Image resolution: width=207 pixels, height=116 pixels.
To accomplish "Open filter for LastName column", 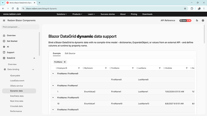I will tap(160, 68).
